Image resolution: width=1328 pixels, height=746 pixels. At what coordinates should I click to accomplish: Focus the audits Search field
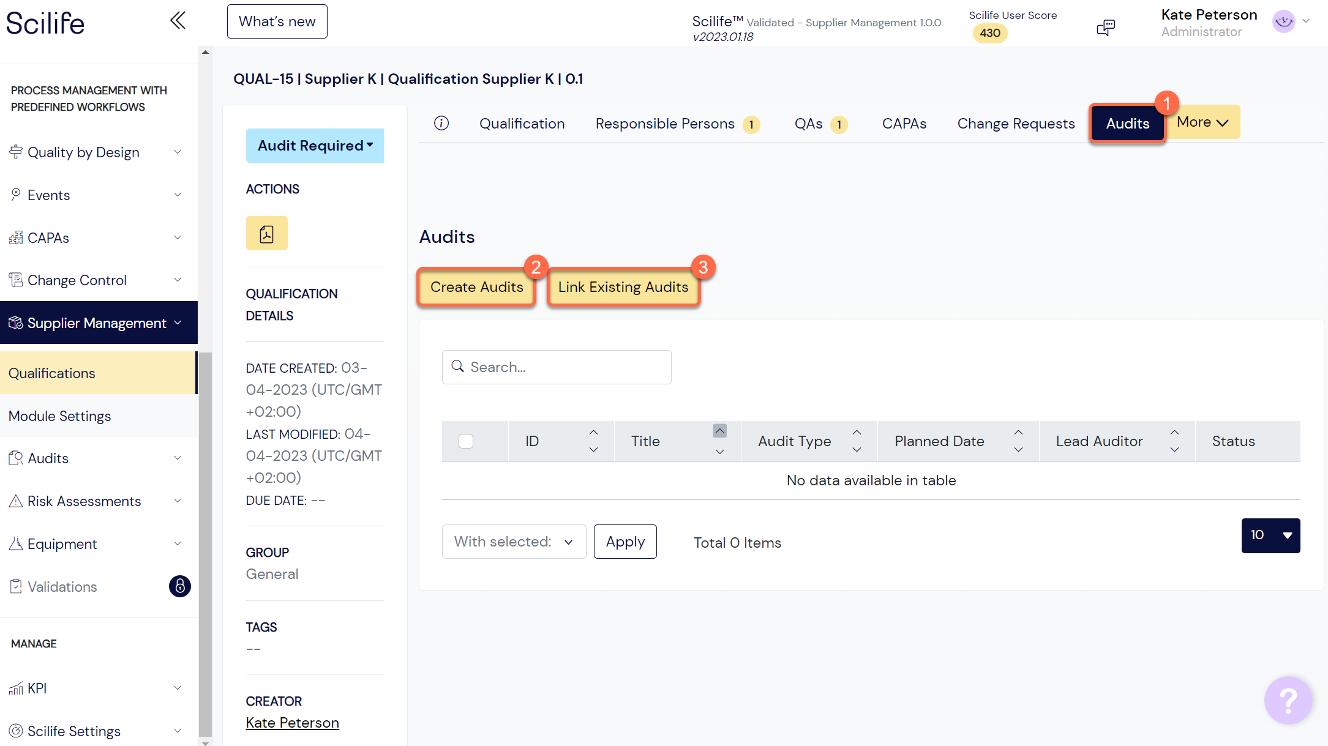[556, 367]
